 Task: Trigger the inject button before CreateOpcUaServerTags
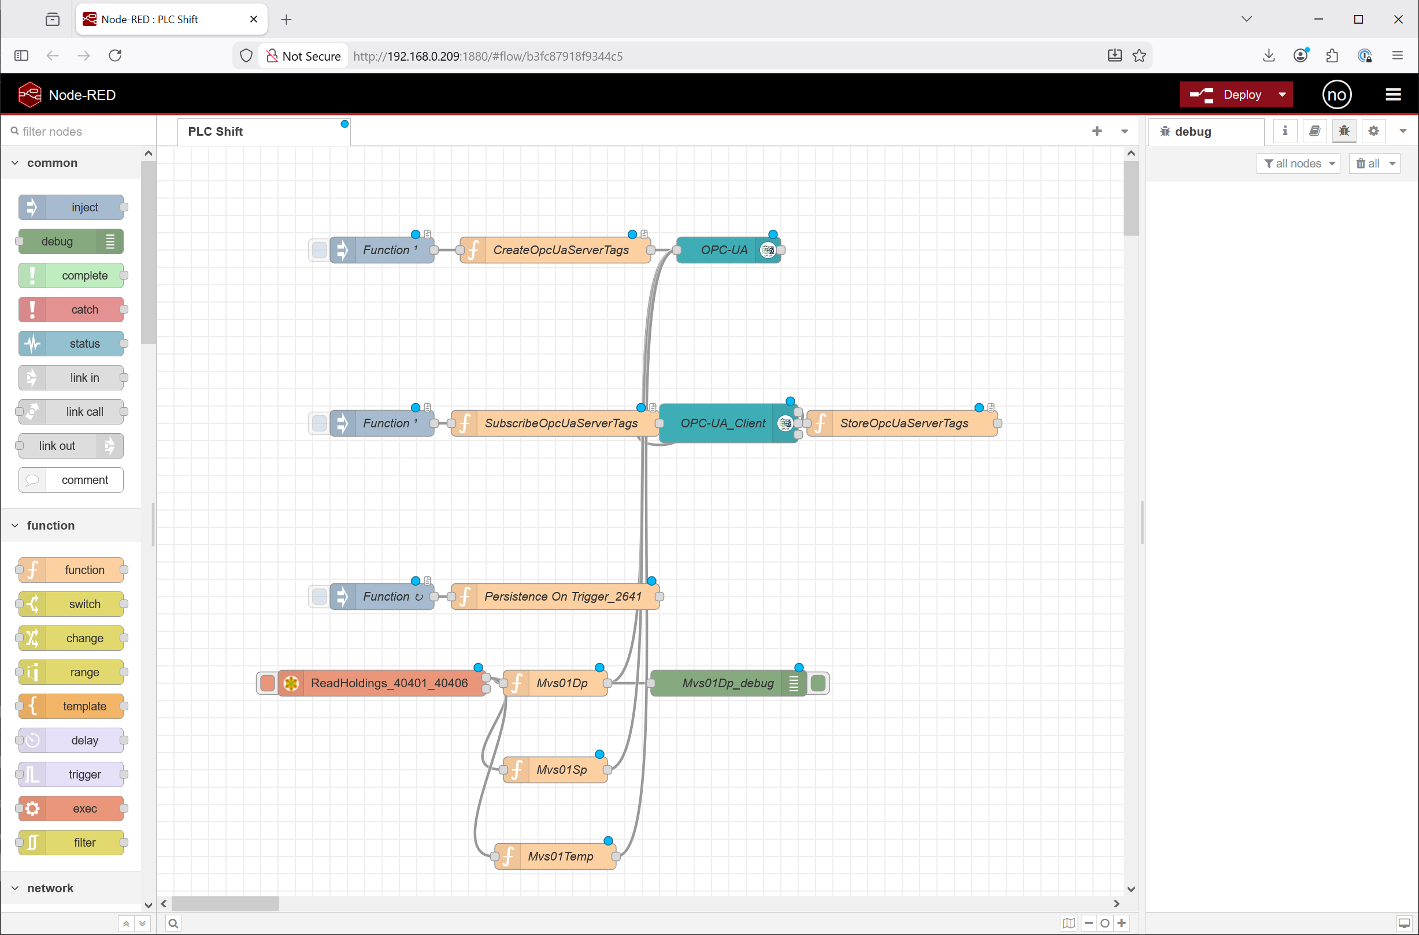pyautogui.click(x=320, y=250)
